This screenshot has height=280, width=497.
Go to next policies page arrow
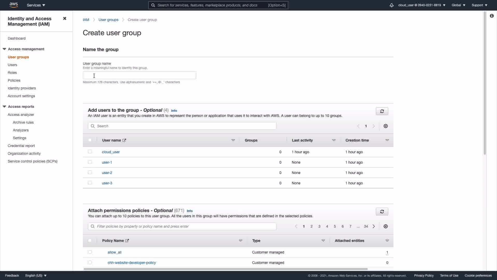coord(374,226)
